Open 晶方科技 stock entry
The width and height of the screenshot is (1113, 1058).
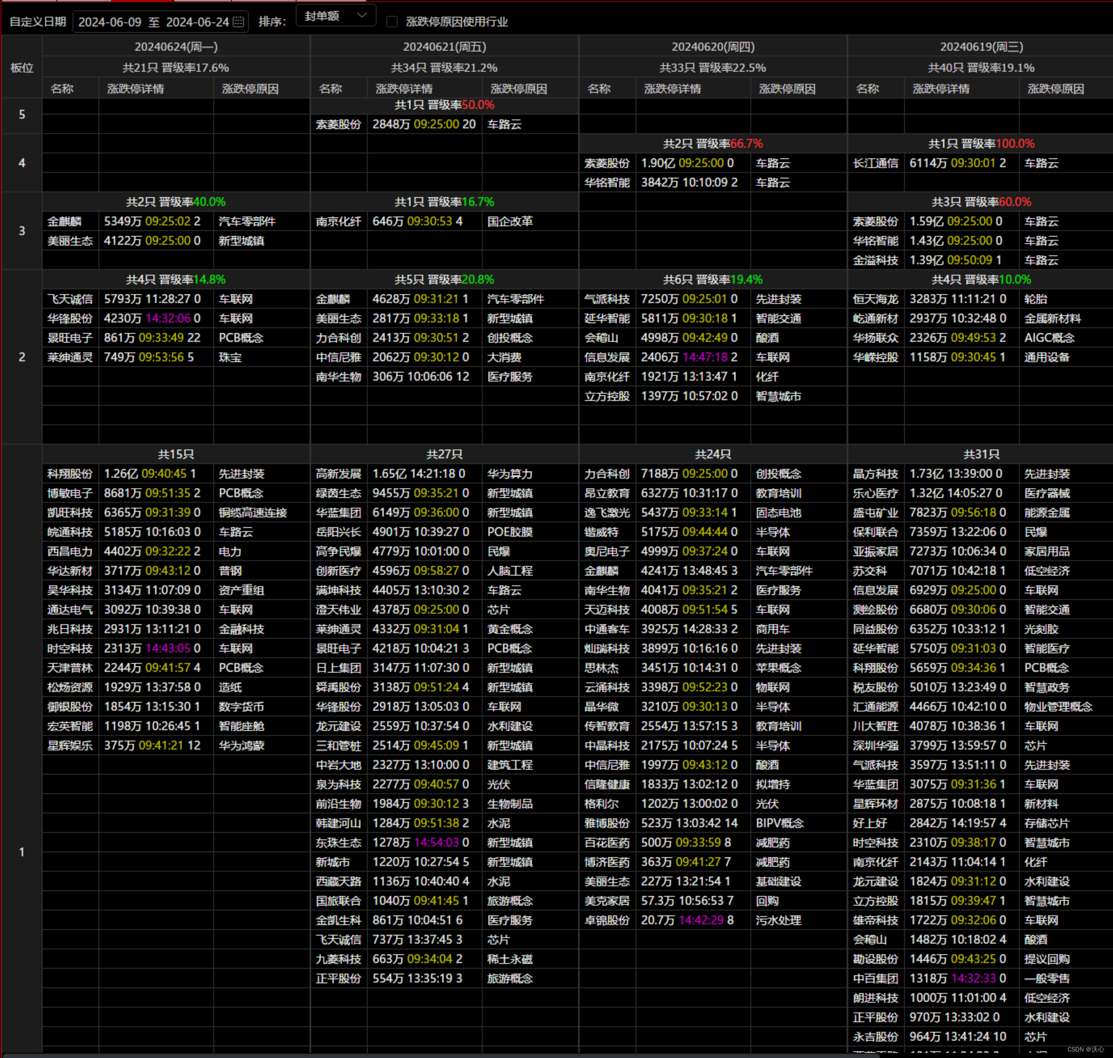(875, 474)
